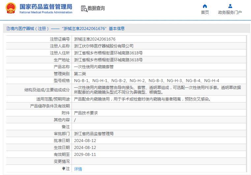Image resolution: width=251 pixels, height=175 pixels.
Task: Select the 首页 menu label
Action: pyautogui.click(x=205, y=12)
